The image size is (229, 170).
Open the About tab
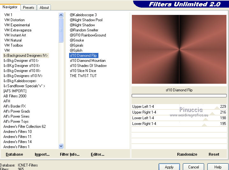44,7
